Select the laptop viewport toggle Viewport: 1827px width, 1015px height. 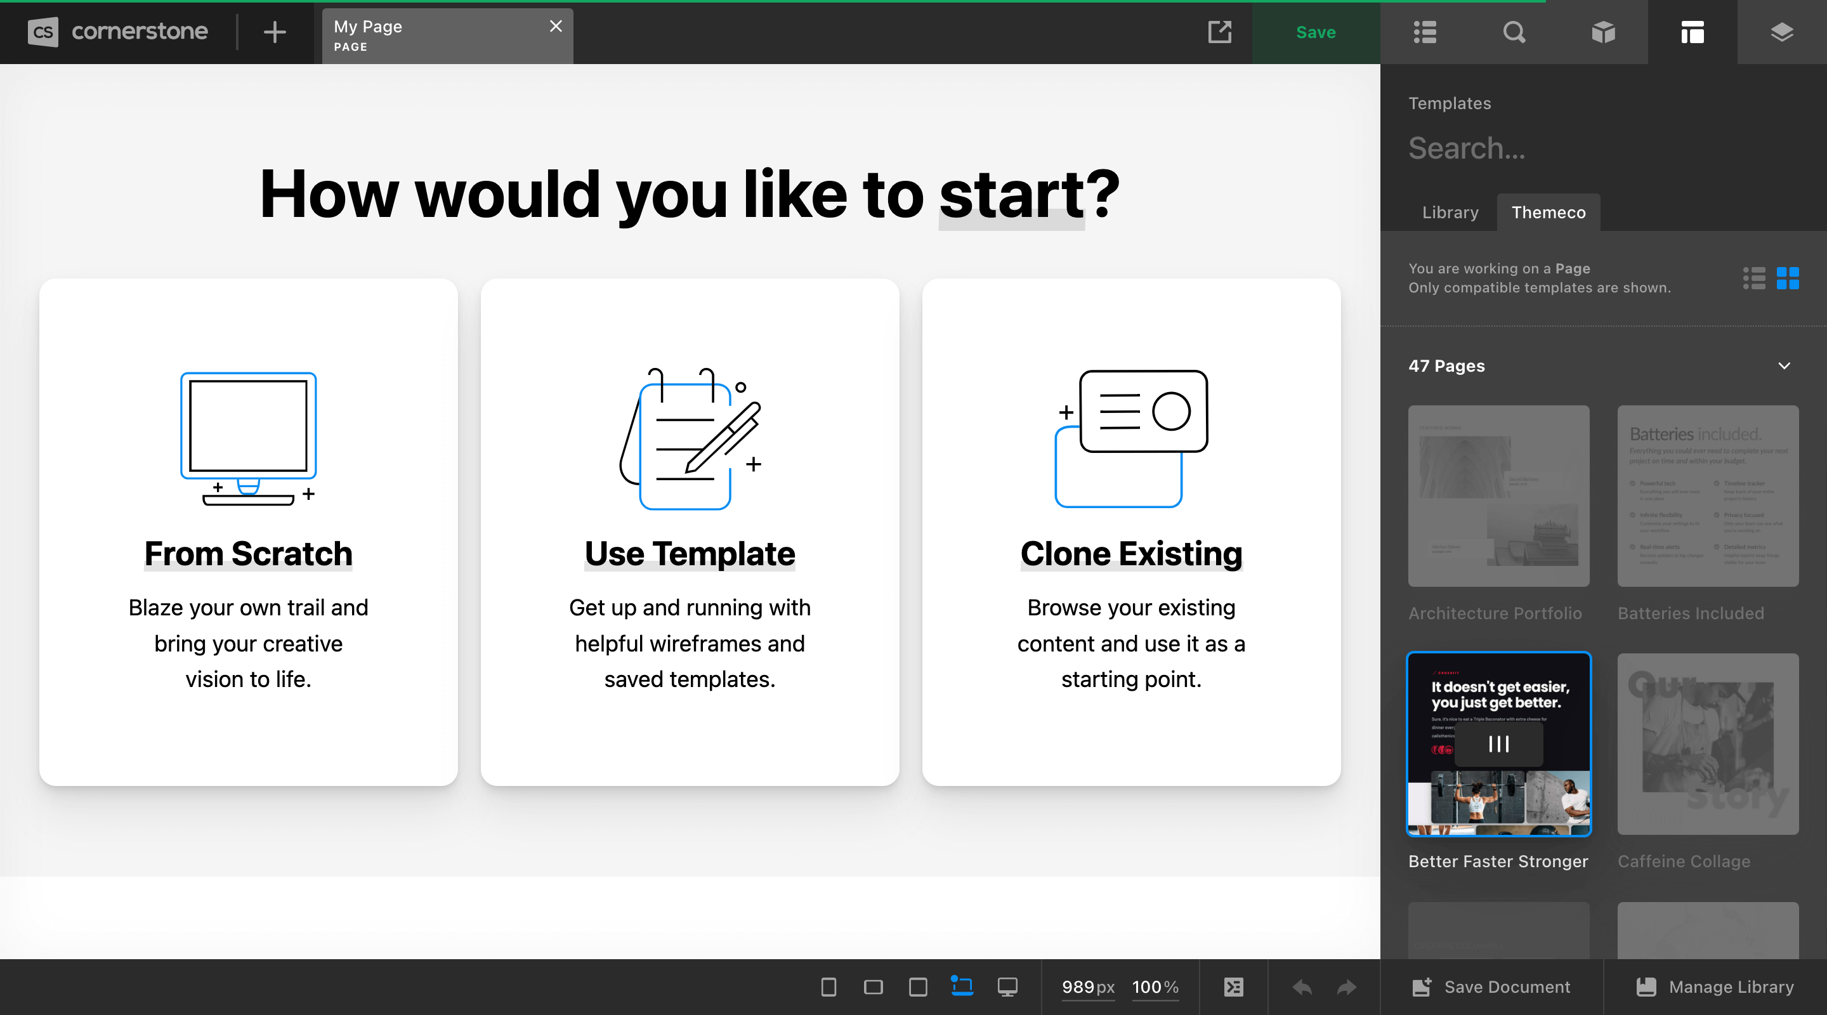tap(962, 986)
